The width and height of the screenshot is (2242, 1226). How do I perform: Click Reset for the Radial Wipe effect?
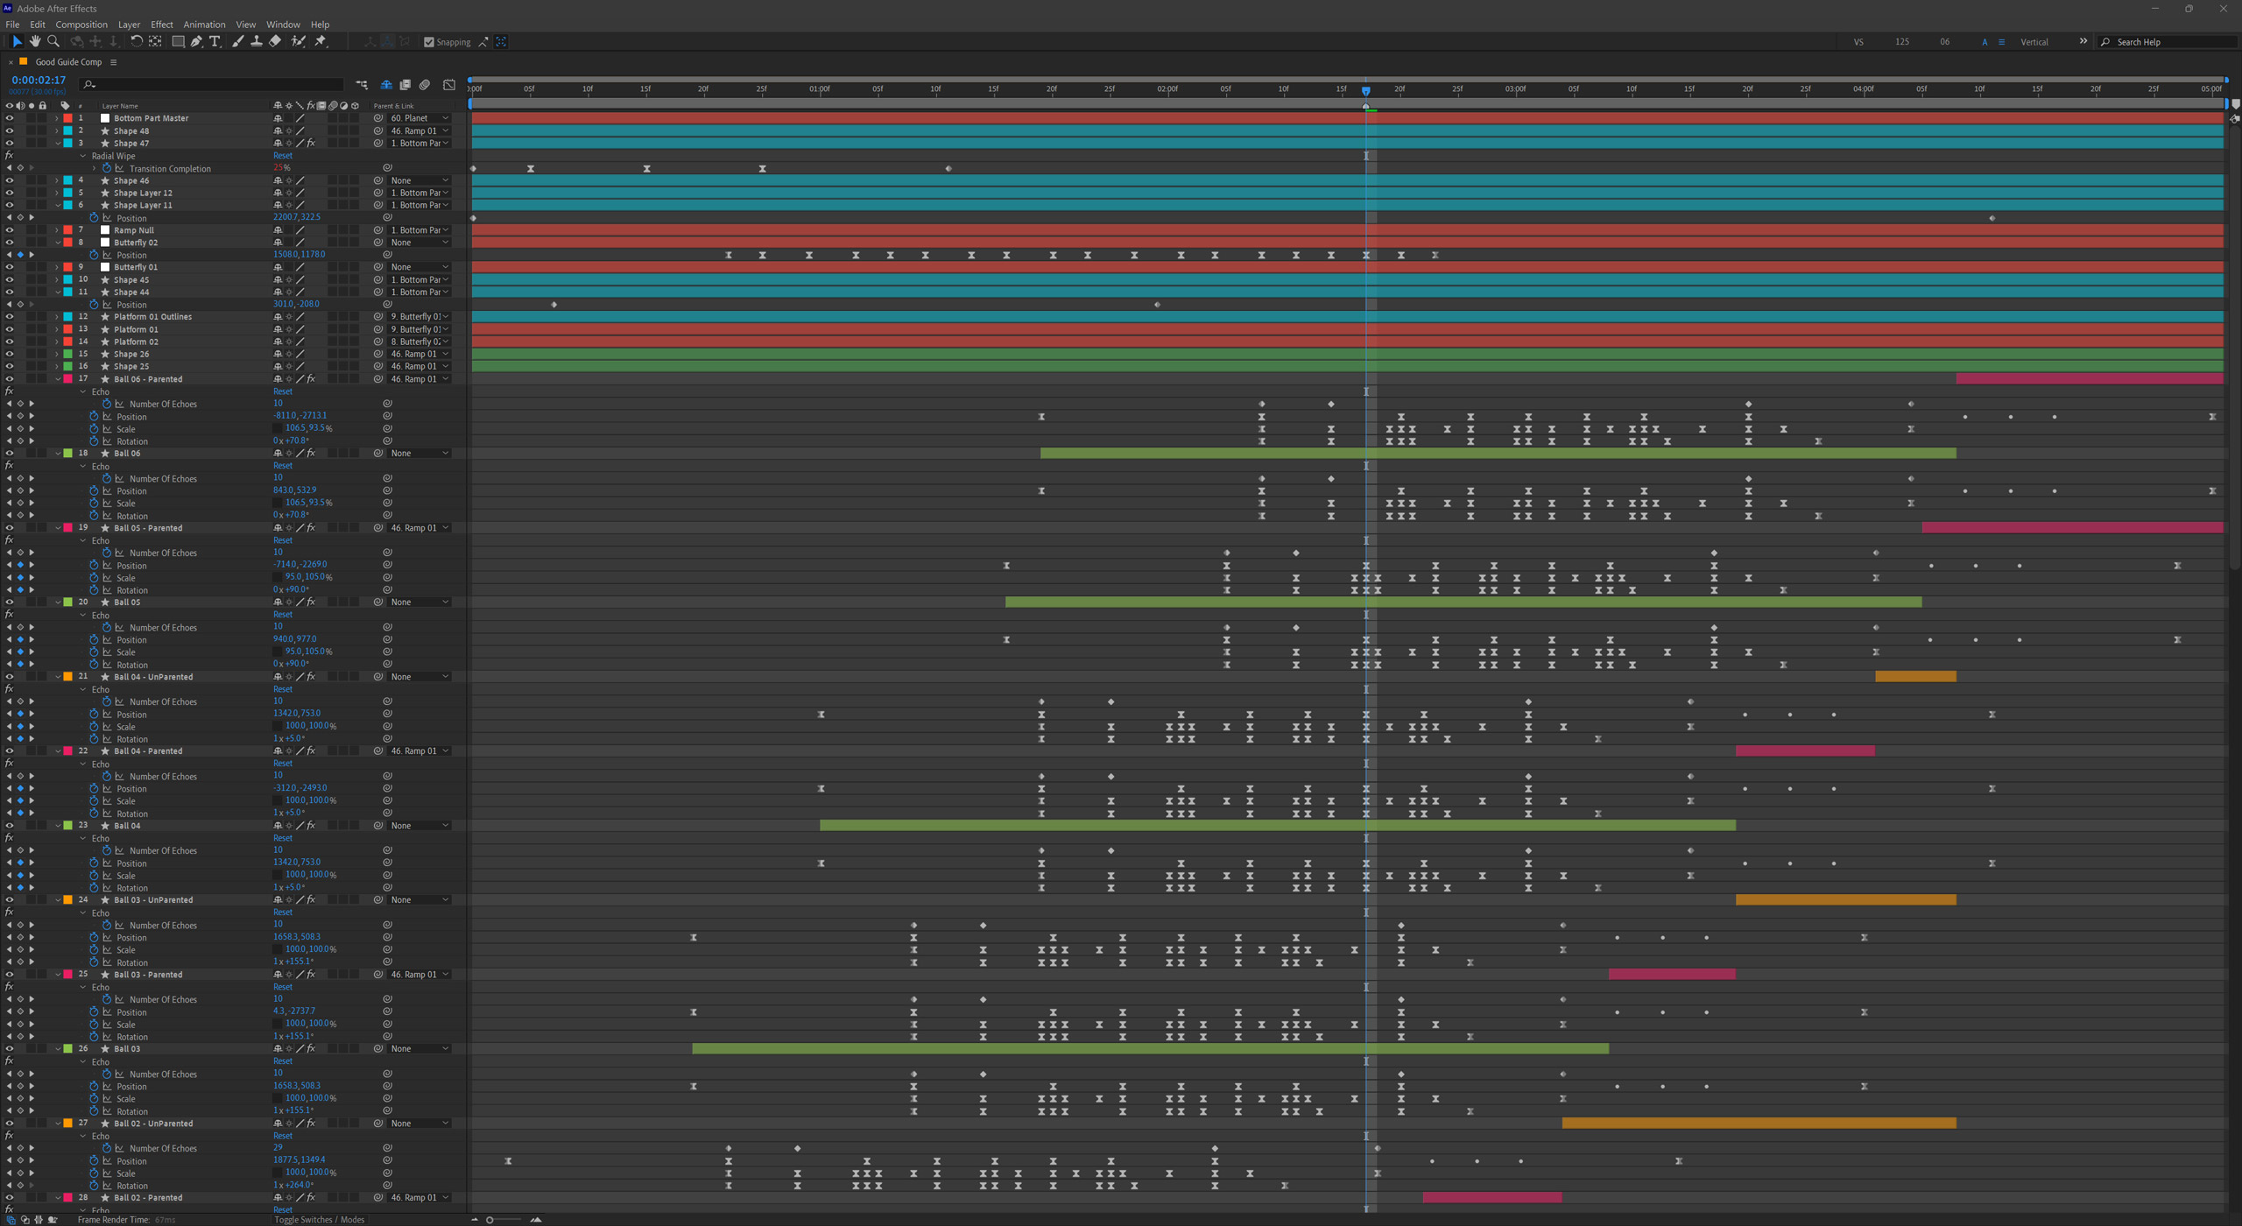coord(282,156)
